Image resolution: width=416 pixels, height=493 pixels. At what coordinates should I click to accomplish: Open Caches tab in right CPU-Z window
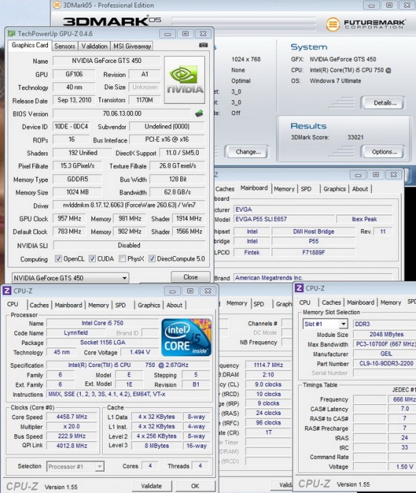pyautogui.click(x=331, y=302)
